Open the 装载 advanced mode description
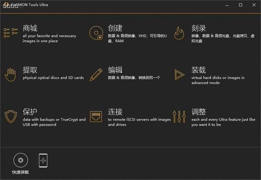This screenshot has width=261, height=180. click(218, 80)
